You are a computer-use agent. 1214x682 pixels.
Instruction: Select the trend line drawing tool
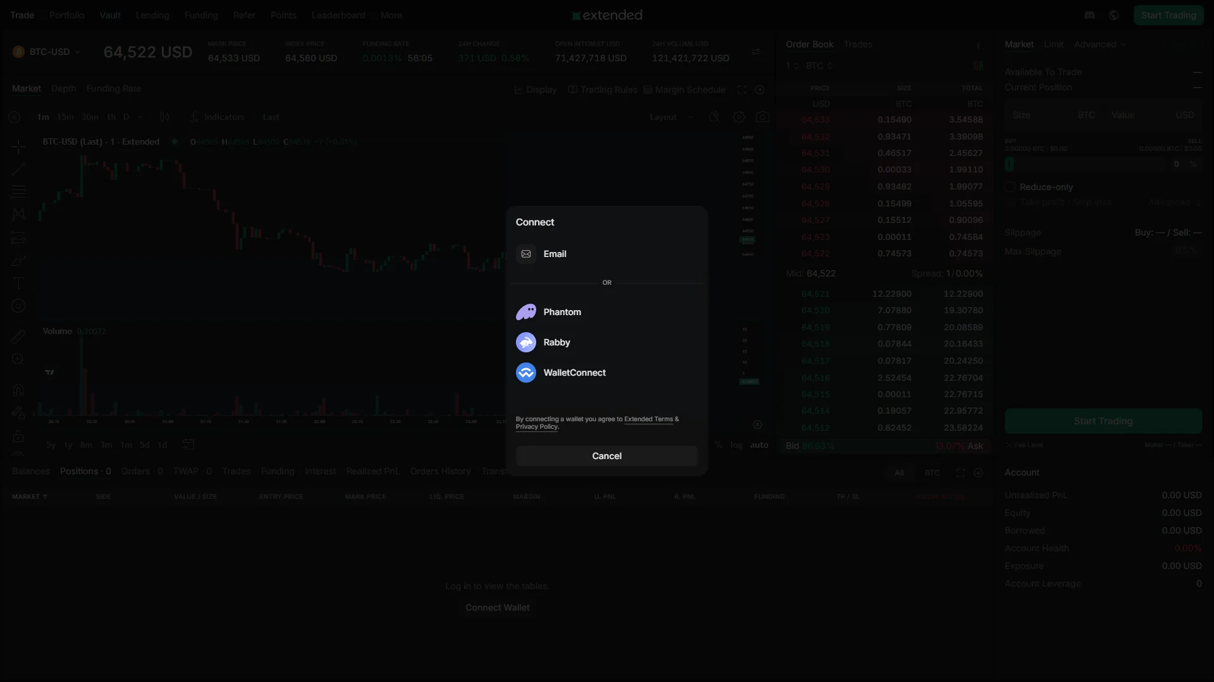[18, 169]
